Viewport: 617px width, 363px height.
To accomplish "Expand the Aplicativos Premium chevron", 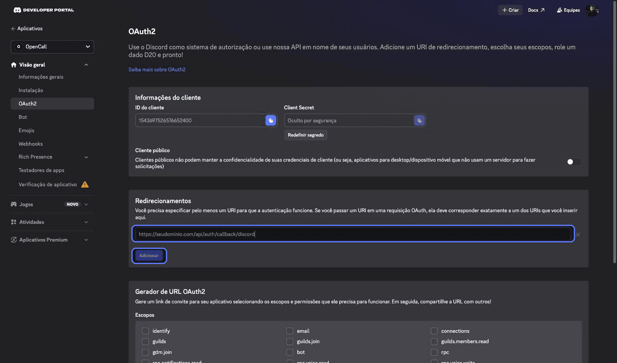I will [86, 240].
